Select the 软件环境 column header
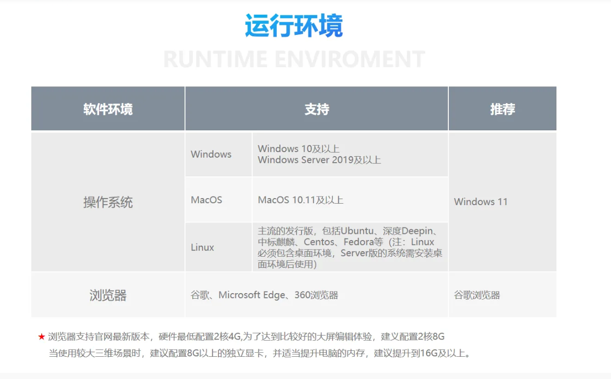The height and width of the screenshot is (379, 611). pyautogui.click(x=108, y=109)
